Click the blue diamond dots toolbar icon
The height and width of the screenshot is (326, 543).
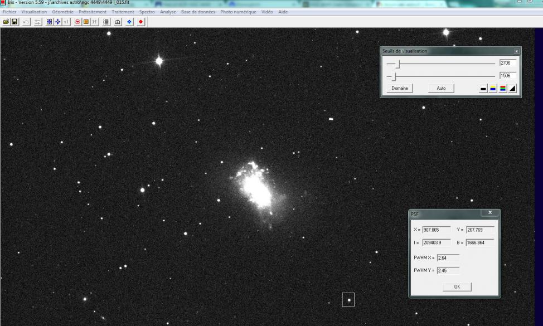pos(129,22)
